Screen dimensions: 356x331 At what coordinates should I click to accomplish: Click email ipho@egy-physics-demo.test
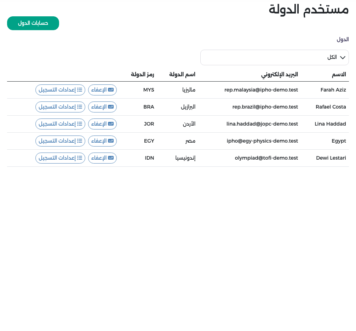click(x=262, y=141)
